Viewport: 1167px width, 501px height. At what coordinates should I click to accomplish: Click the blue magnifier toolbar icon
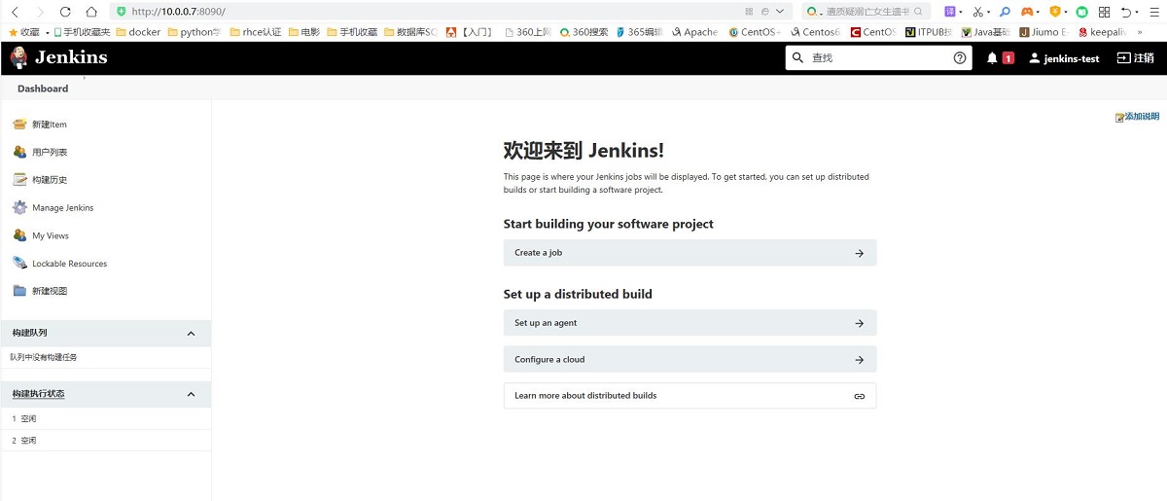pos(1006,12)
